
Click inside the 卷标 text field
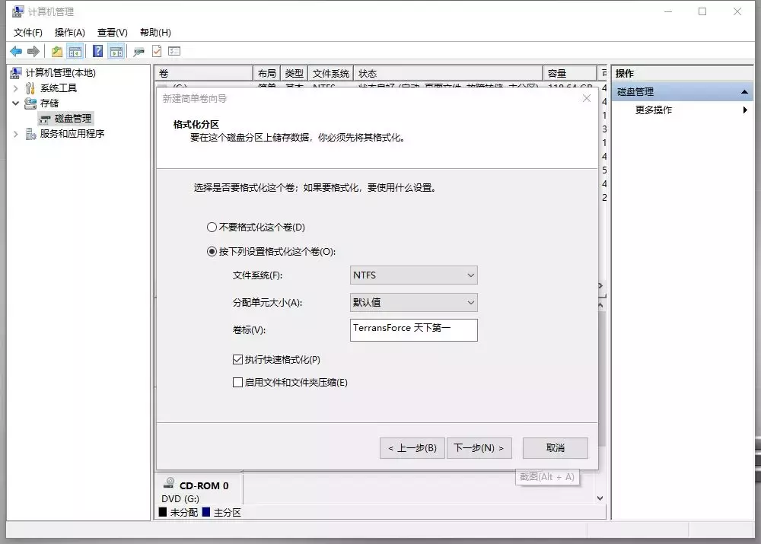pos(413,330)
